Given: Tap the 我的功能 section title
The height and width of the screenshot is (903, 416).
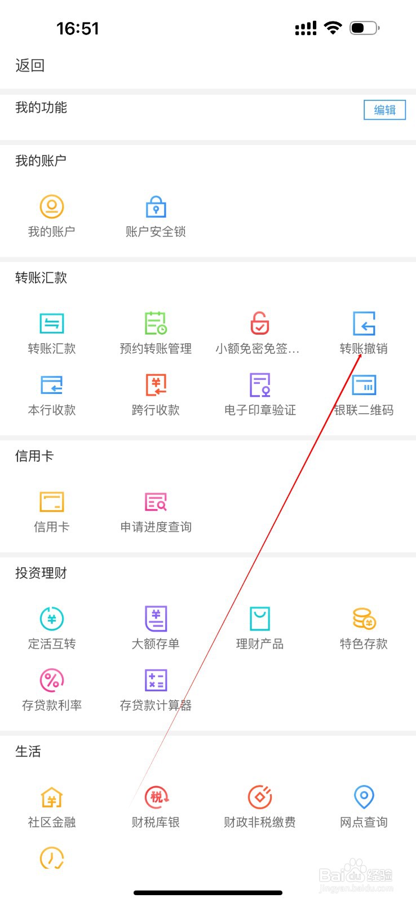Looking at the screenshot, I should pos(41,108).
